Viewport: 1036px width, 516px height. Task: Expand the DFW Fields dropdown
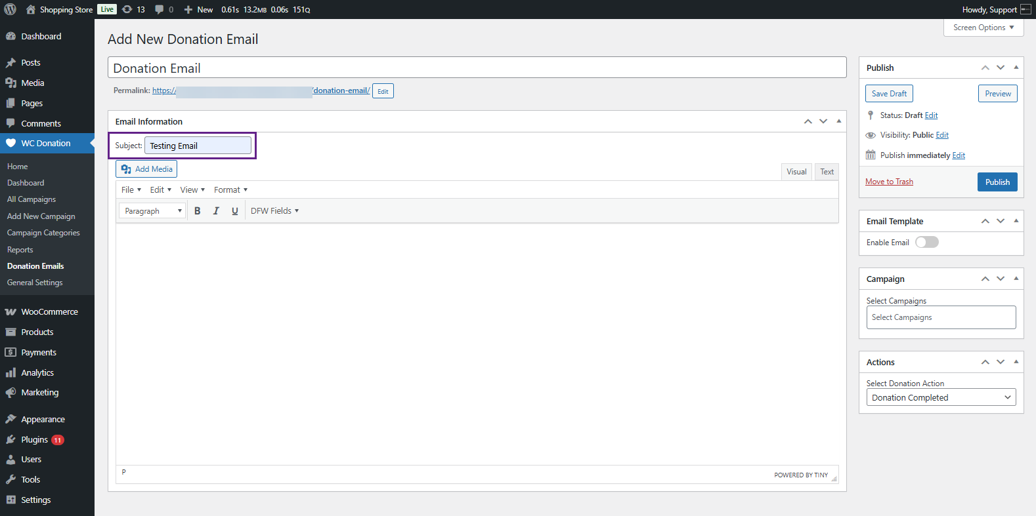coord(274,211)
